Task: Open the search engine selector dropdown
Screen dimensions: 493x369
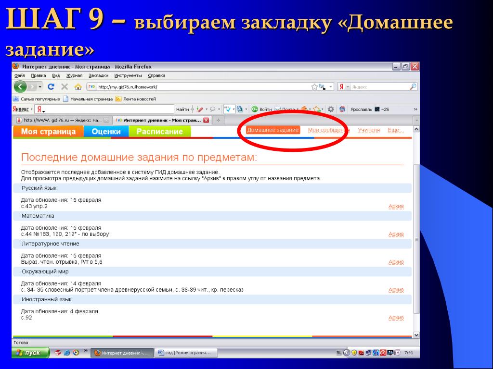Action: click(x=348, y=87)
